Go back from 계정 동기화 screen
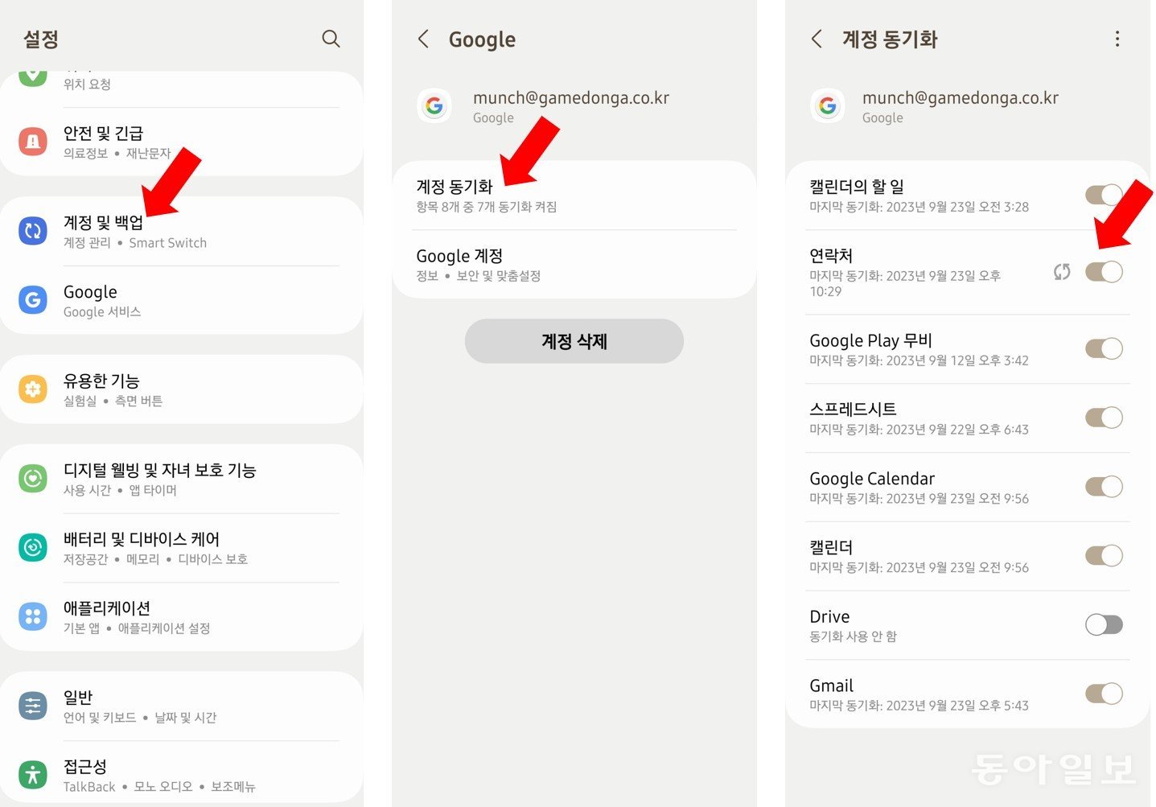1156x807 pixels. [817, 39]
